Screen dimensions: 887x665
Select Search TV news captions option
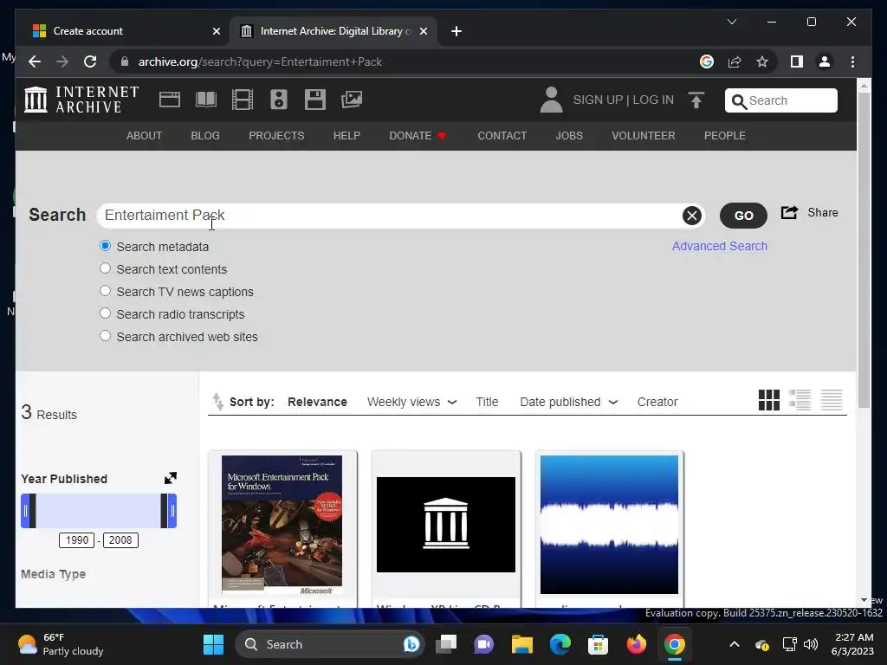(x=105, y=291)
